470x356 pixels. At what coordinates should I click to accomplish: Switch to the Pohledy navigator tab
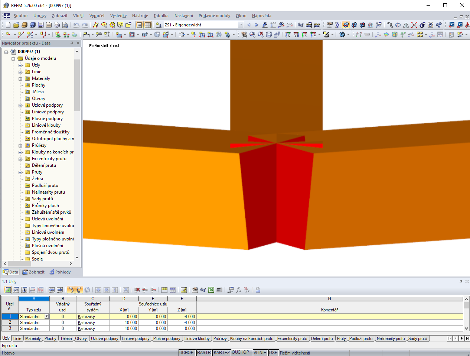click(60, 272)
